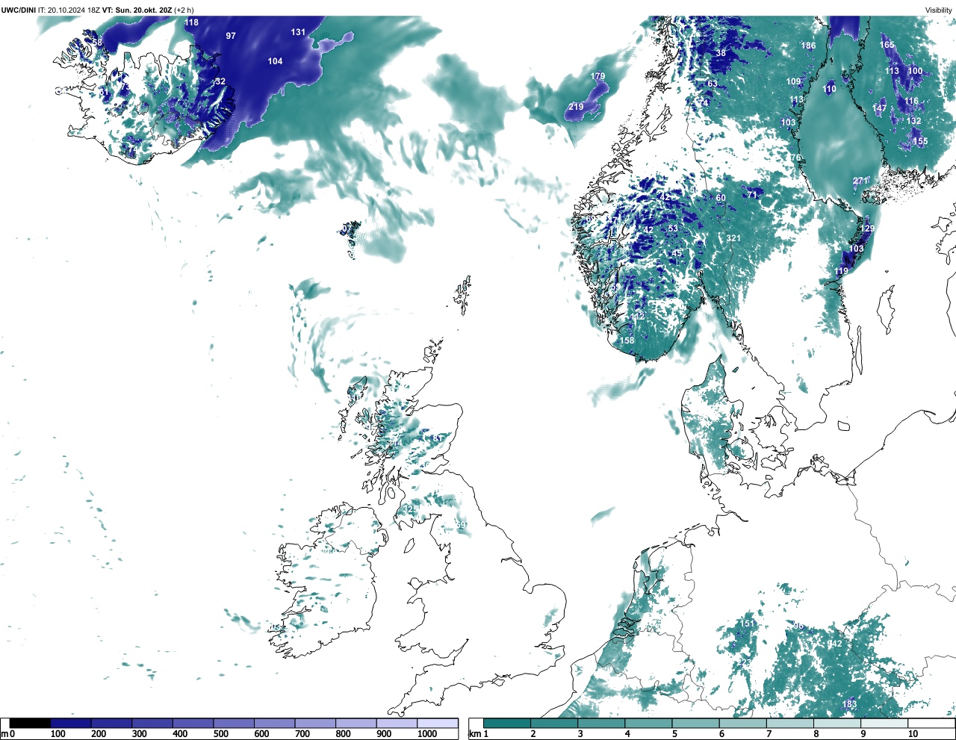Click the 'Visibility' title at top right
The image size is (956, 740).
939,10
